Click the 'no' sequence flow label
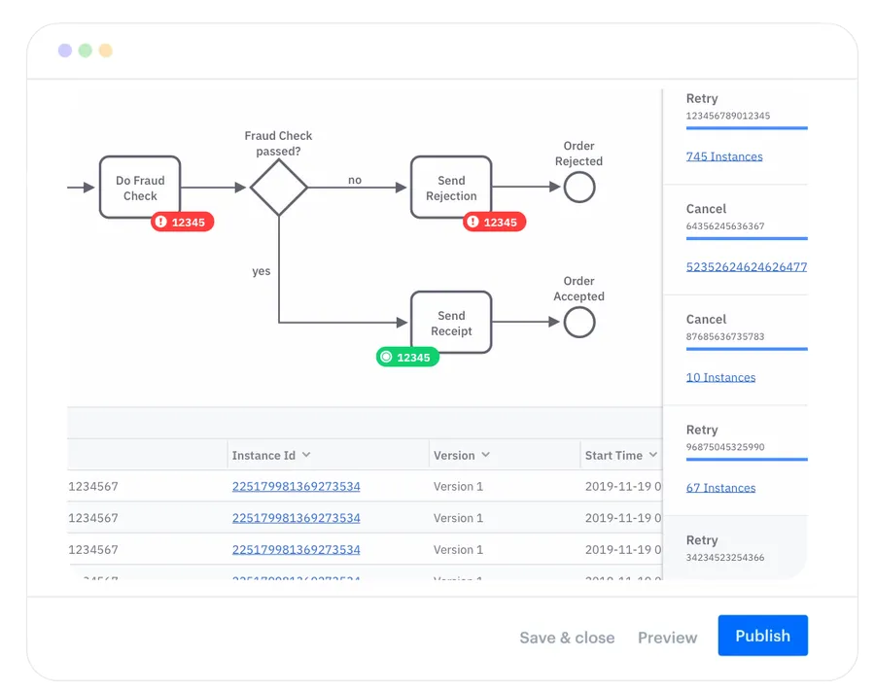Screen dimensions: 875x692 coord(355,180)
